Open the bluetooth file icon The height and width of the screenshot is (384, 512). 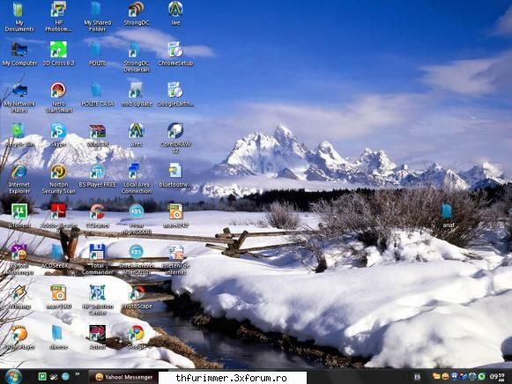(x=175, y=175)
